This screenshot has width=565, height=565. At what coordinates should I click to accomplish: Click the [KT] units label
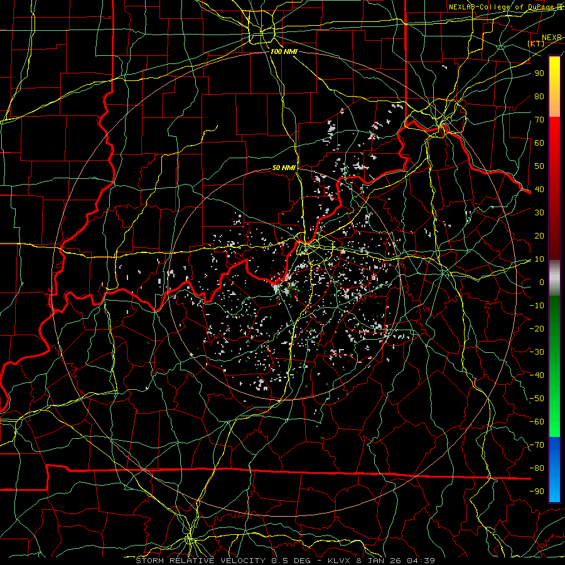[536, 43]
